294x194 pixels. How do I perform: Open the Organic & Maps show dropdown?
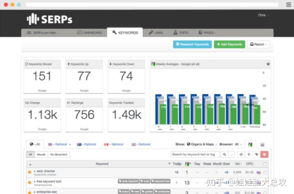(x=202, y=144)
